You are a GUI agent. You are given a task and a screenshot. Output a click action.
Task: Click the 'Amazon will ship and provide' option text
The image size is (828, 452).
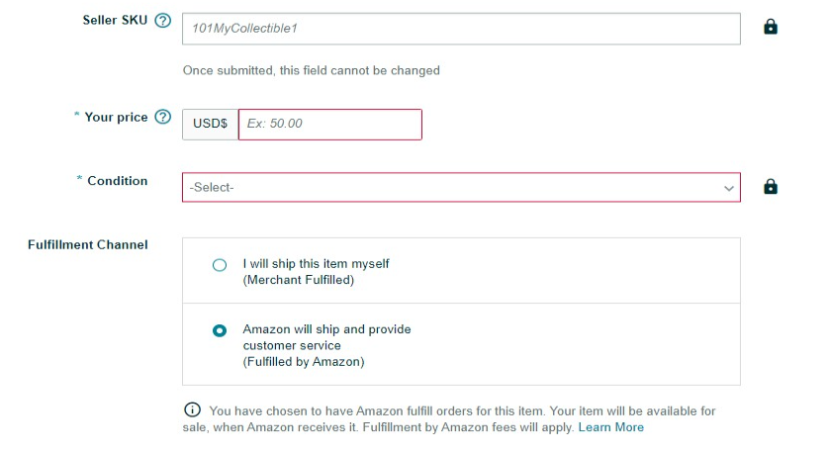pyautogui.click(x=326, y=329)
